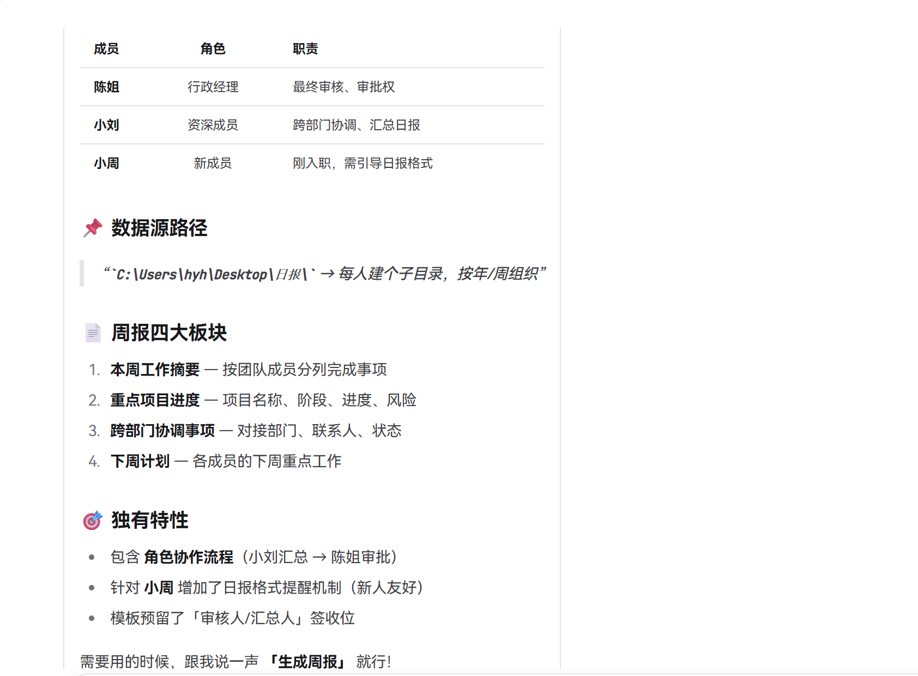Click the 跨部门协调、汇总日报 cell
This screenshot has width=918, height=676.
click(x=357, y=125)
